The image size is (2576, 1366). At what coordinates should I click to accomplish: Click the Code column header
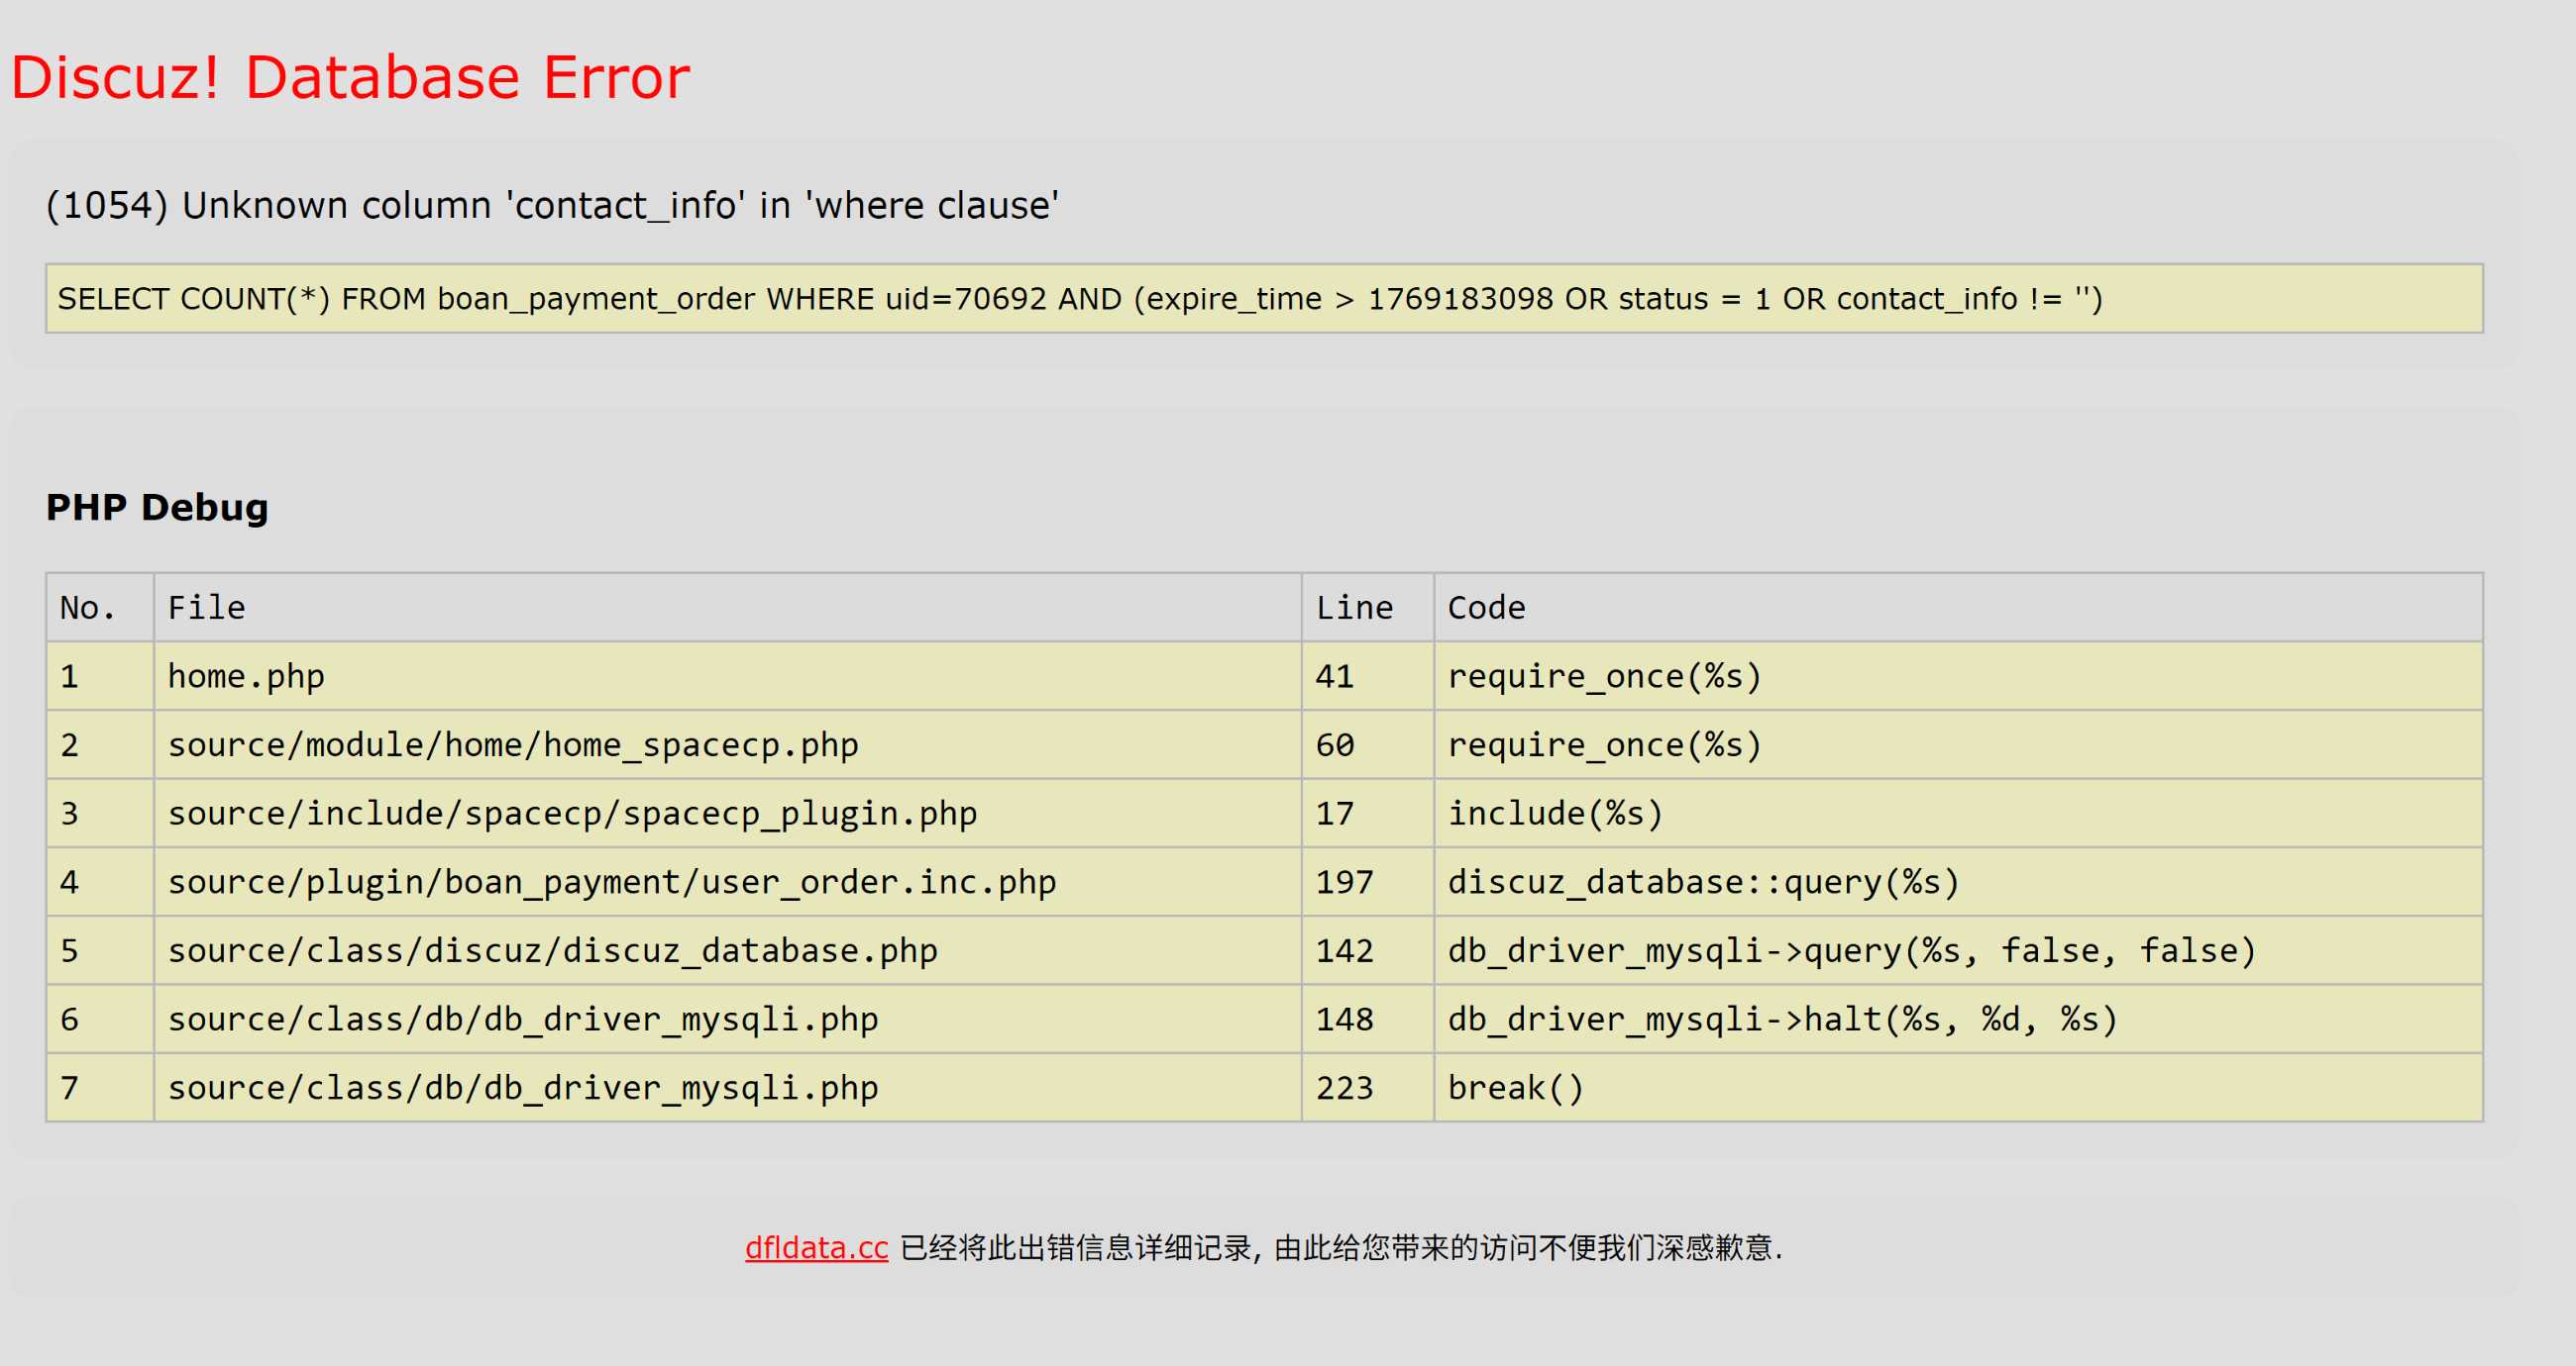click(1486, 608)
